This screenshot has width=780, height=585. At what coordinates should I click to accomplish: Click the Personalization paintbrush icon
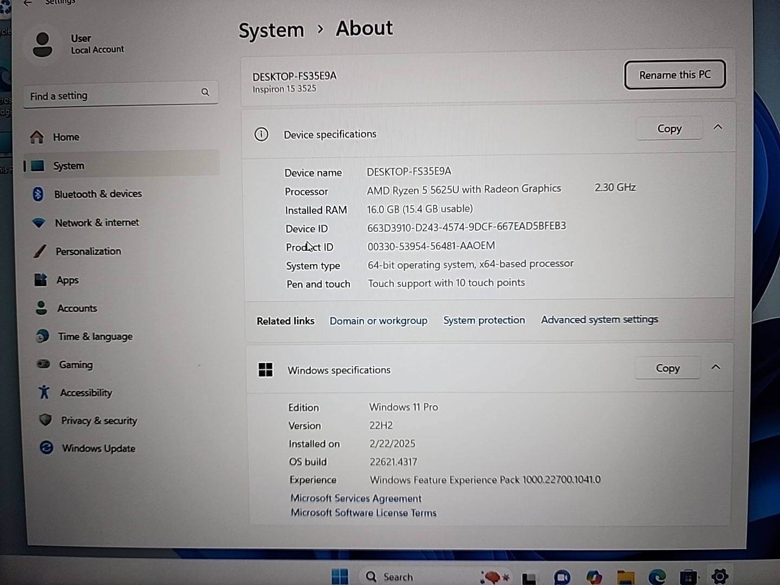40,251
